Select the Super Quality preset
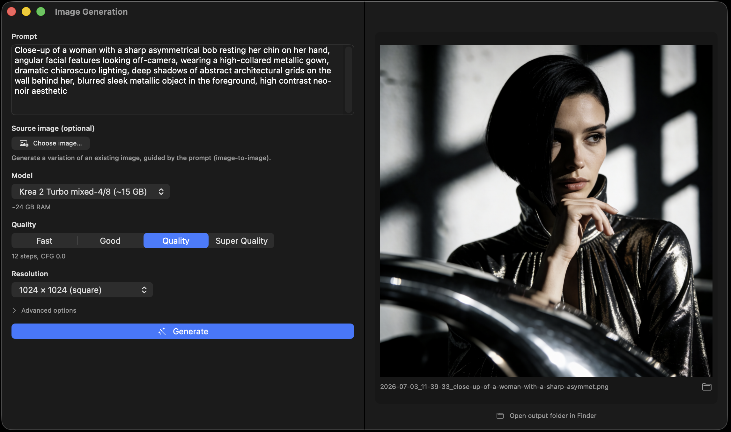 pos(241,241)
